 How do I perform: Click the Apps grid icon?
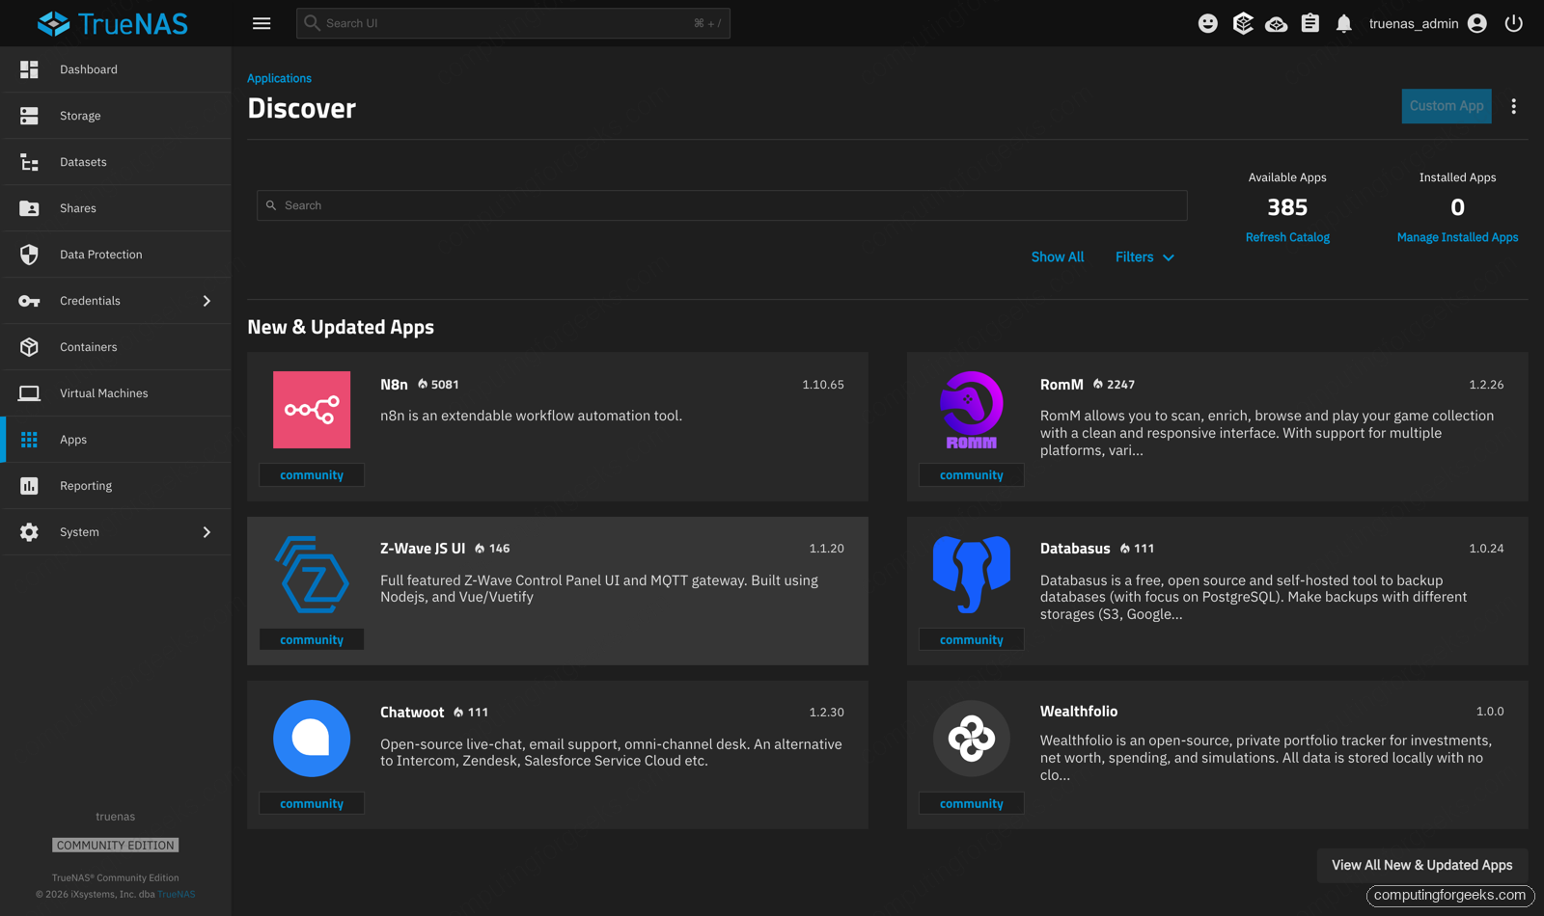pyautogui.click(x=29, y=440)
